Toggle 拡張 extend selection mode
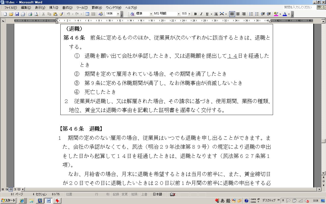Image resolution: width=326 pixels, height=204 pixels. point(134,194)
